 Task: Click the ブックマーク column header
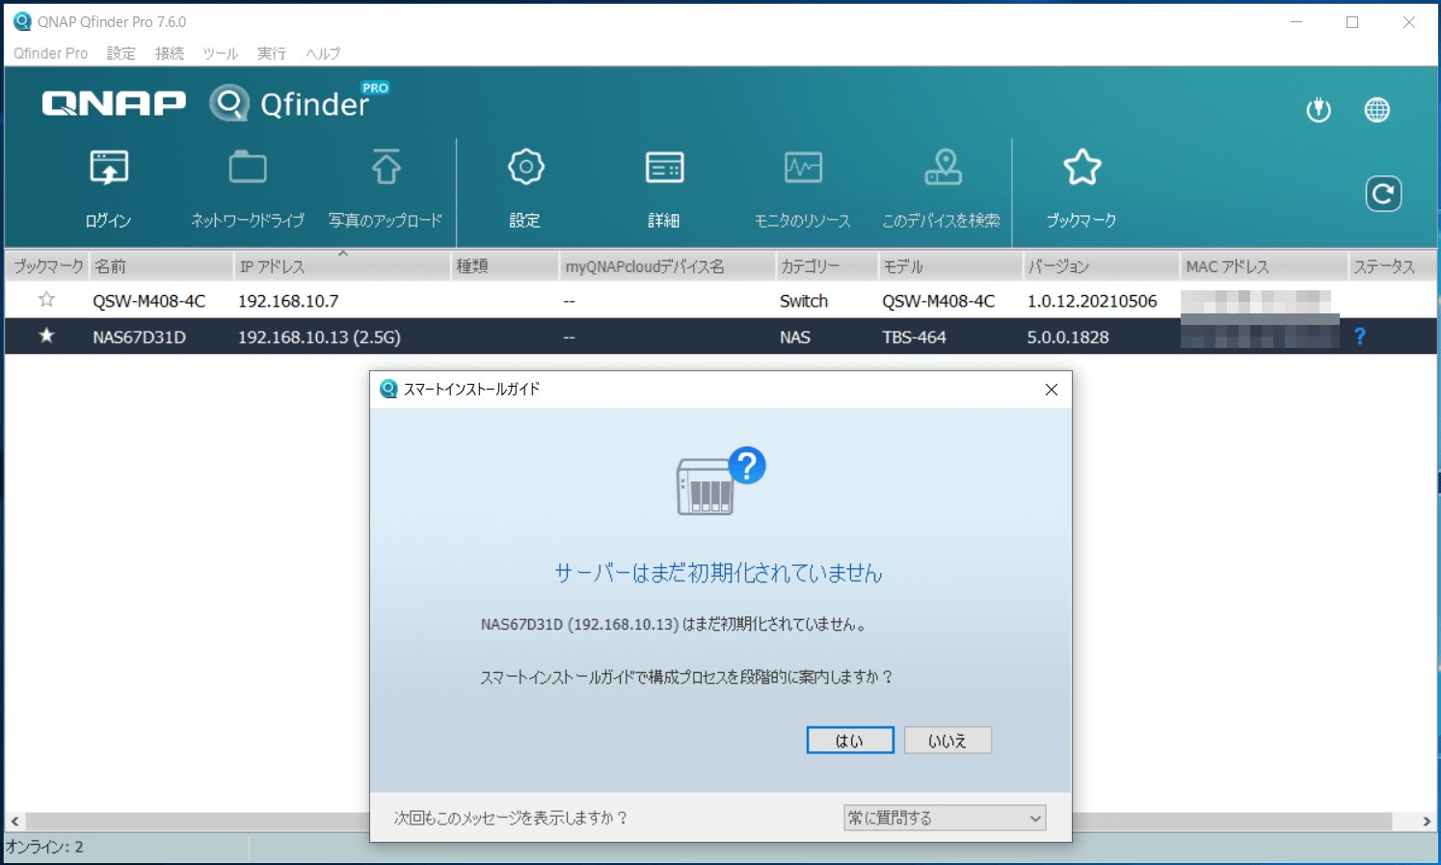(x=47, y=266)
